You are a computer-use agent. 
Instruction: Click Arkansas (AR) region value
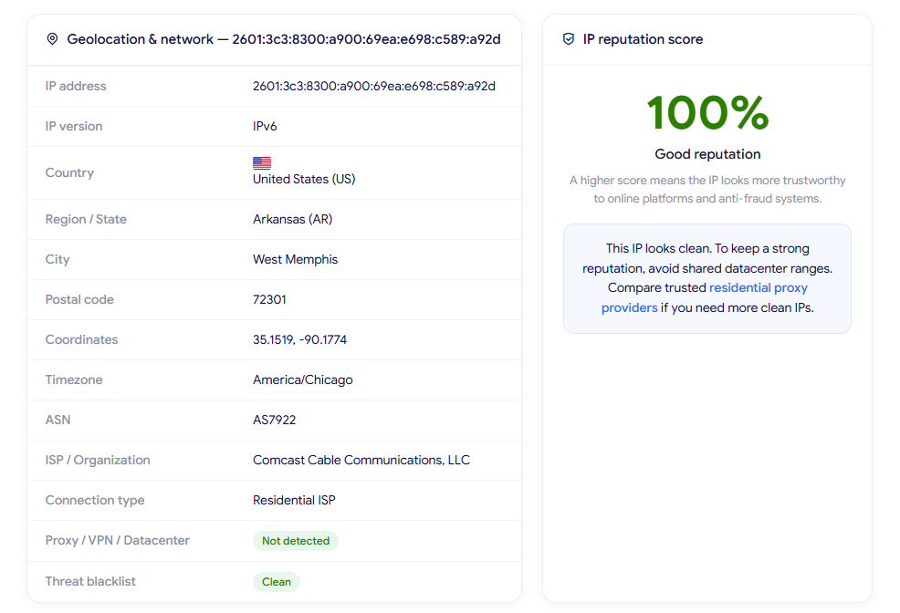[x=292, y=219]
